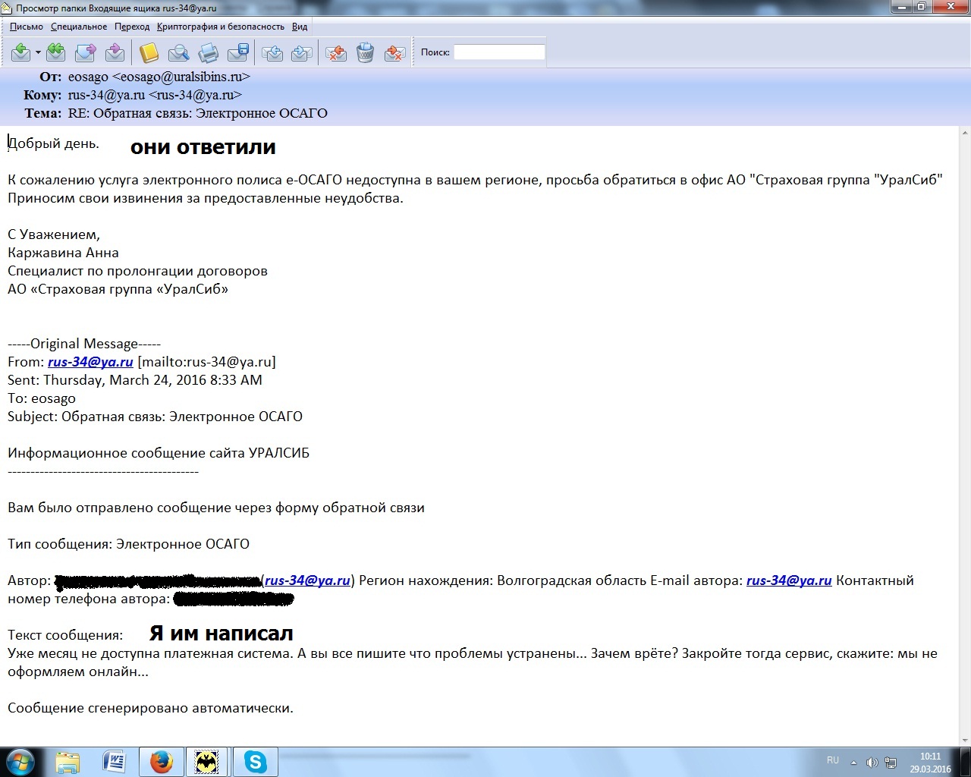Open the Специальное menu
971x777 pixels.
79,27
